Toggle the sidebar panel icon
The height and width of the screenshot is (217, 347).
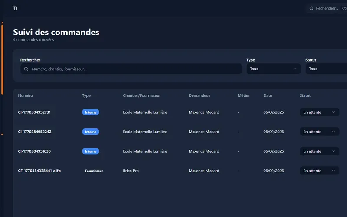coord(15,8)
